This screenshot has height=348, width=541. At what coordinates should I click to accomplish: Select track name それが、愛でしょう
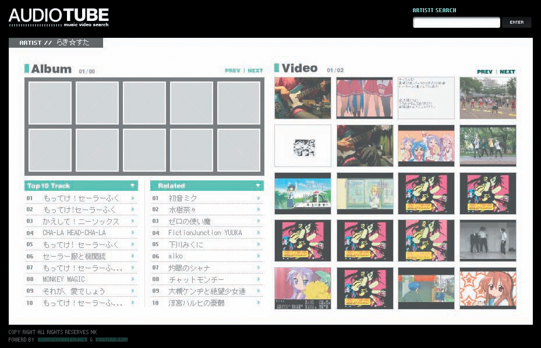coord(74,291)
